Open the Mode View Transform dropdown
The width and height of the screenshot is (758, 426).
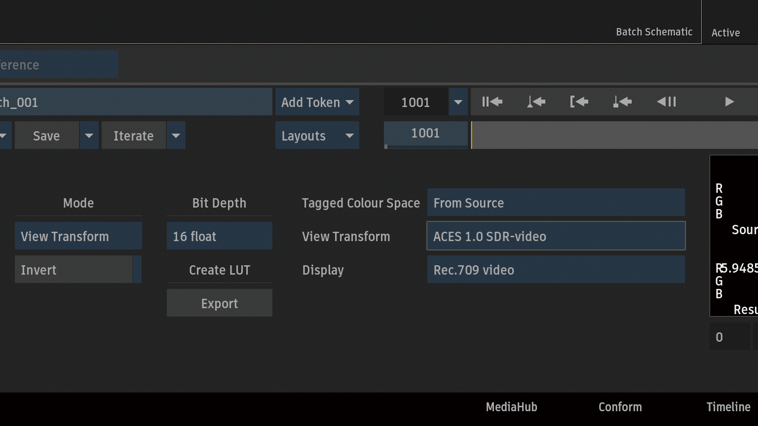[x=78, y=236]
